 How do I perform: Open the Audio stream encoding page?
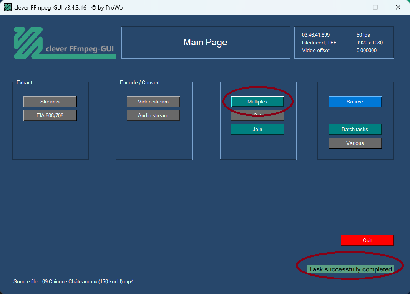[x=153, y=115]
